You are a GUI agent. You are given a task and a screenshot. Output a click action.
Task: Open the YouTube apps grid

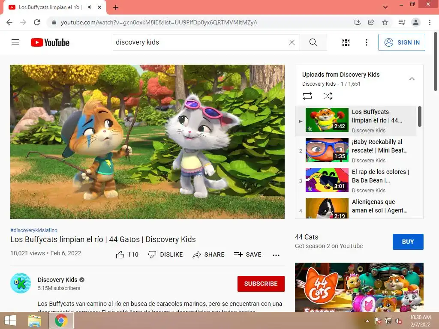tap(346, 42)
